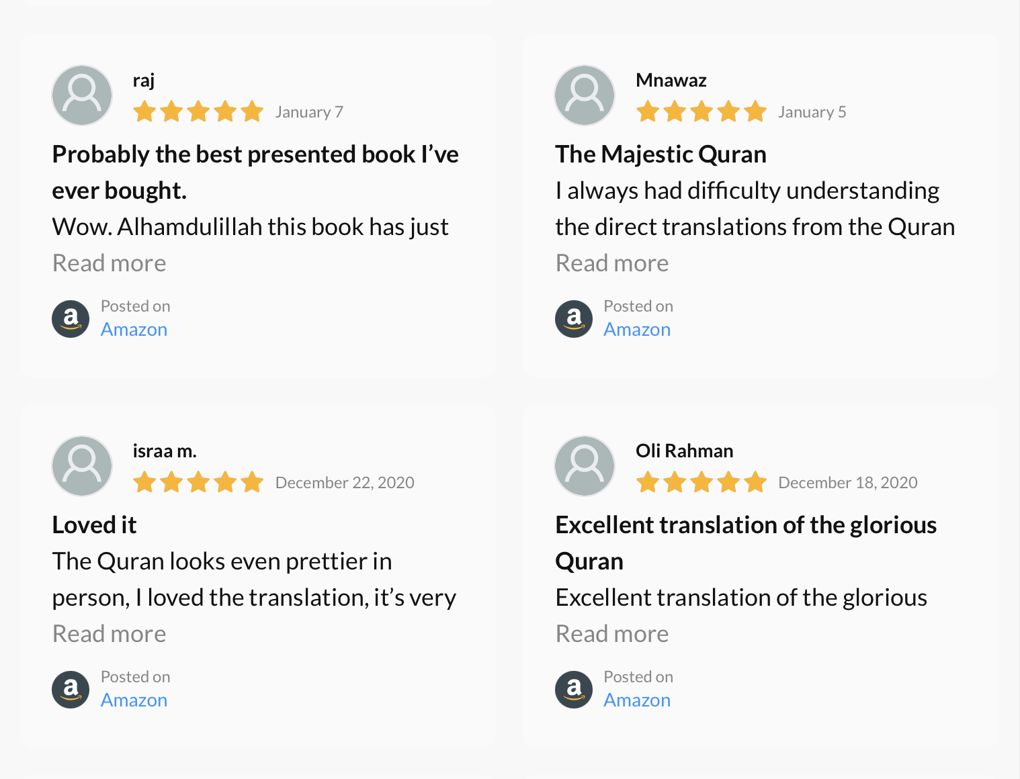This screenshot has width=1020, height=779.
Task: Open Amazon link below Mnawaz's review
Action: [x=637, y=330]
